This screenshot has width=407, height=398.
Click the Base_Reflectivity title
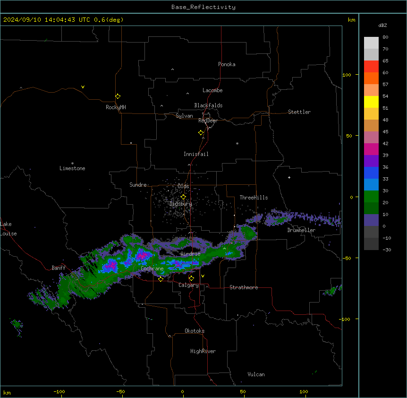point(203,7)
